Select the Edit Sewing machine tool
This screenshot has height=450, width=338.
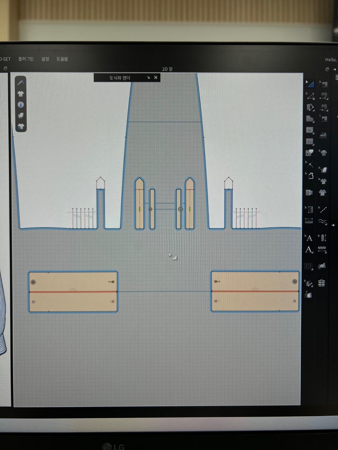click(x=323, y=84)
